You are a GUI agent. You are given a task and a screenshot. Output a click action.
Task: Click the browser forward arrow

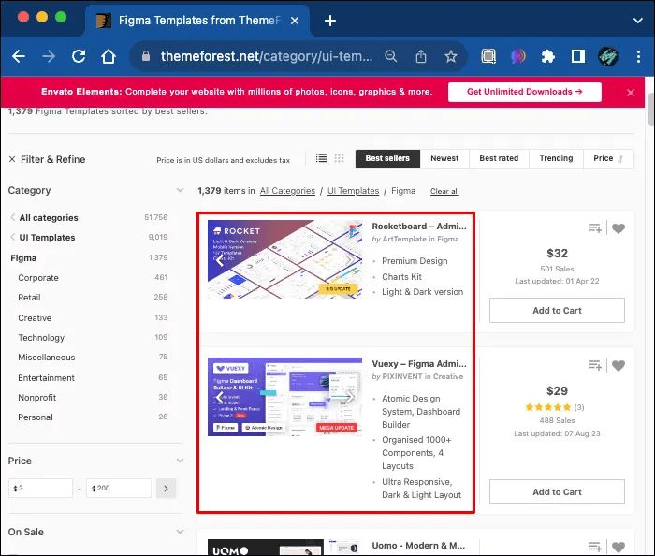click(49, 56)
